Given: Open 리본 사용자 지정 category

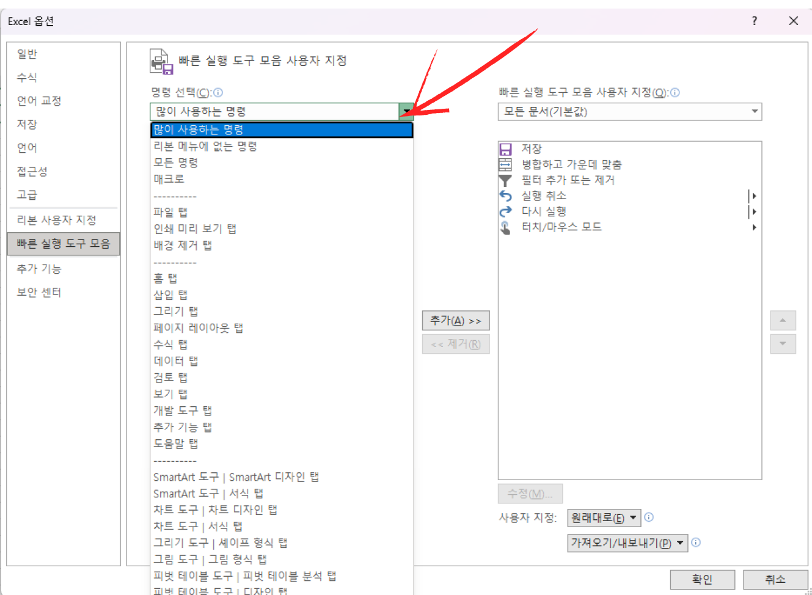Looking at the screenshot, I should point(64,220).
